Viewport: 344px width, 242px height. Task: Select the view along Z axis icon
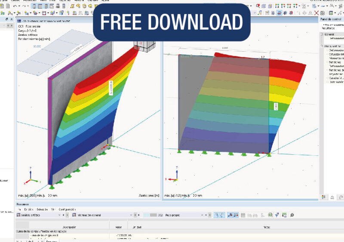point(289,6)
